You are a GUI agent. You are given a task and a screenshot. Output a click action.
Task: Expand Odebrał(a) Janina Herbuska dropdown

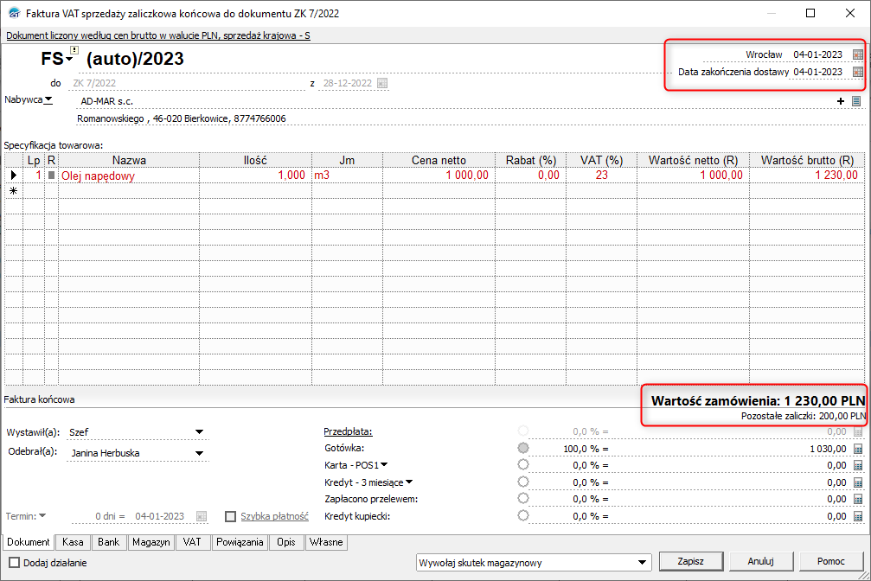pos(200,453)
